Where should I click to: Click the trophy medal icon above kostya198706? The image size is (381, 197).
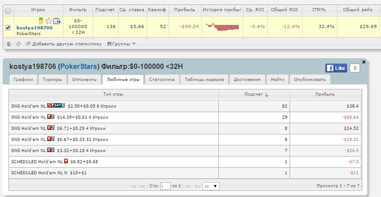41,21
